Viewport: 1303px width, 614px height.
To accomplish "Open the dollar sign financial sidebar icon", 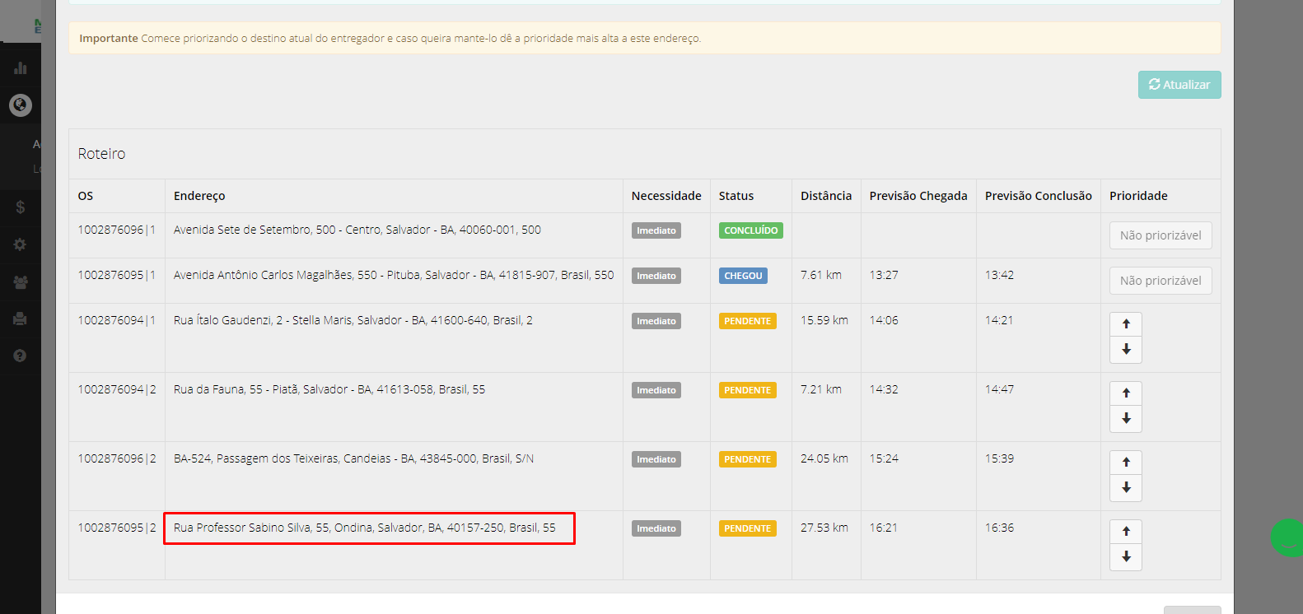I will pos(21,207).
